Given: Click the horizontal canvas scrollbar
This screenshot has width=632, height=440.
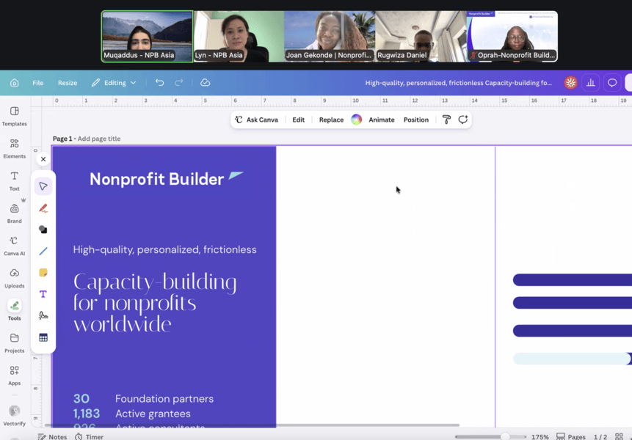Looking at the screenshot, I should pyautogui.click(x=252, y=425).
